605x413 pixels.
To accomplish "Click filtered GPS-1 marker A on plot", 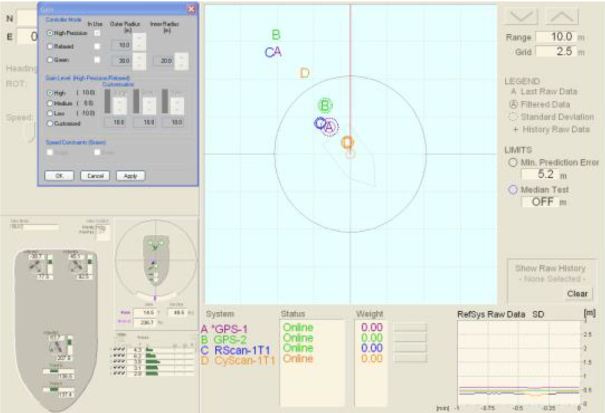I will pyautogui.click(x=330, y=127).
